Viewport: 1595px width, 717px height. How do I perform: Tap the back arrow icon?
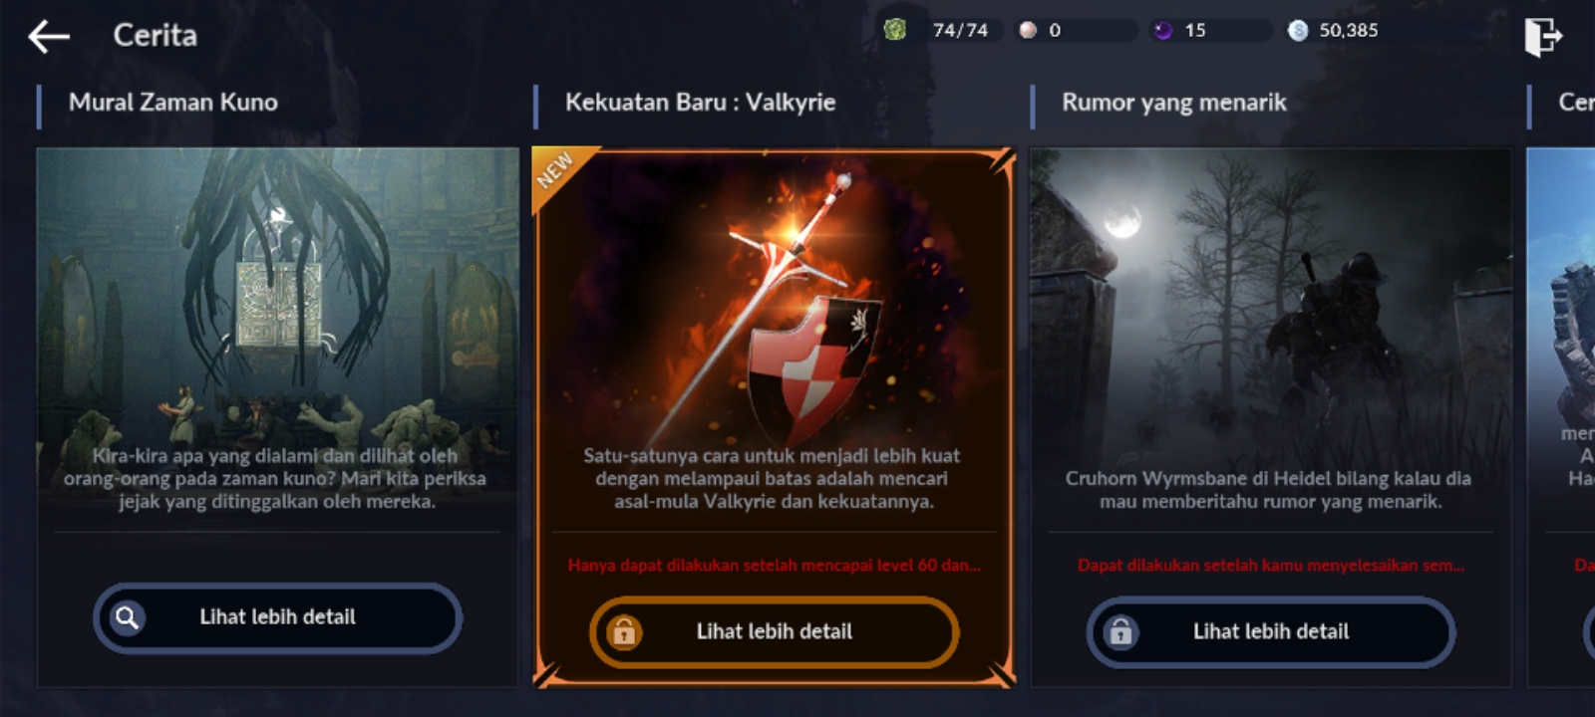49,37
